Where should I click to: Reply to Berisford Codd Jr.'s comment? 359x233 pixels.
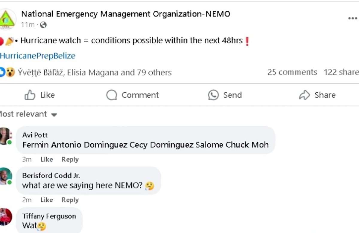(x=70, y=200)
